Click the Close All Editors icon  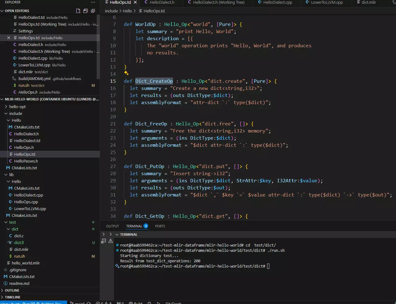[93, 11]
